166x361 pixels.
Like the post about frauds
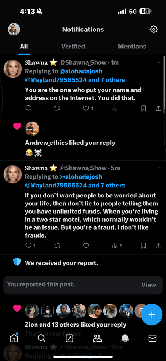[86, 245]
